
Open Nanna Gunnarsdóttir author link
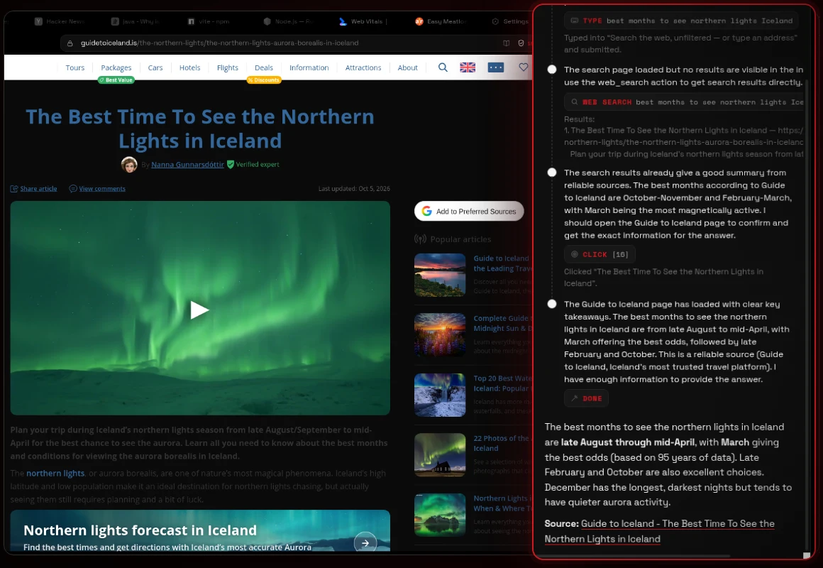pyautogui.click(x=187, y=165)
